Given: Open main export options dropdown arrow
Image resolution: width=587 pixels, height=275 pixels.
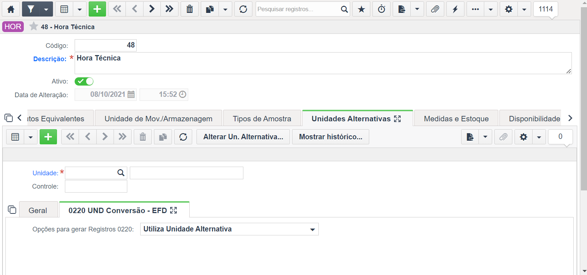Looking at the screenshot, I should coord(417,9).
